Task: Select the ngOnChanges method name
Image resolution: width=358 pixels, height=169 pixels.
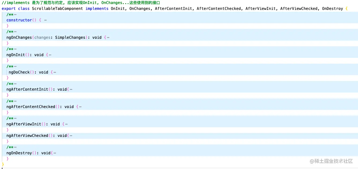Action: [19, 37]
